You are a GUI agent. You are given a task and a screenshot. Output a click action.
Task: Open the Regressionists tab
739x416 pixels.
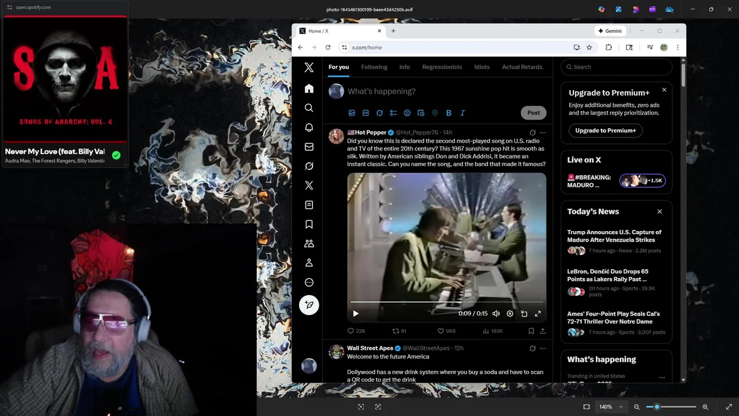tap(442, 67)
